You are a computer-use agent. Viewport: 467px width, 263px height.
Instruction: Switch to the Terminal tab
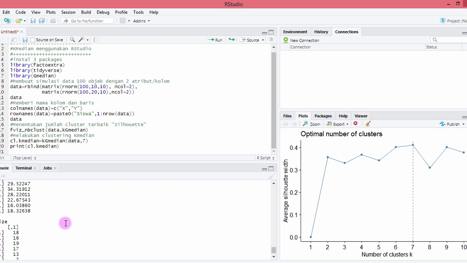(x=23, y=168)
